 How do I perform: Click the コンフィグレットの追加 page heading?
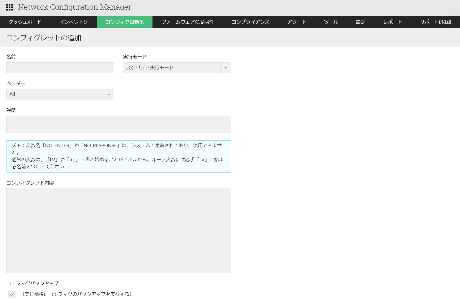(x=44, y=38)
